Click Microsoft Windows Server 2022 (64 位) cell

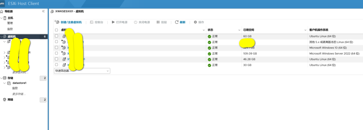334,53
